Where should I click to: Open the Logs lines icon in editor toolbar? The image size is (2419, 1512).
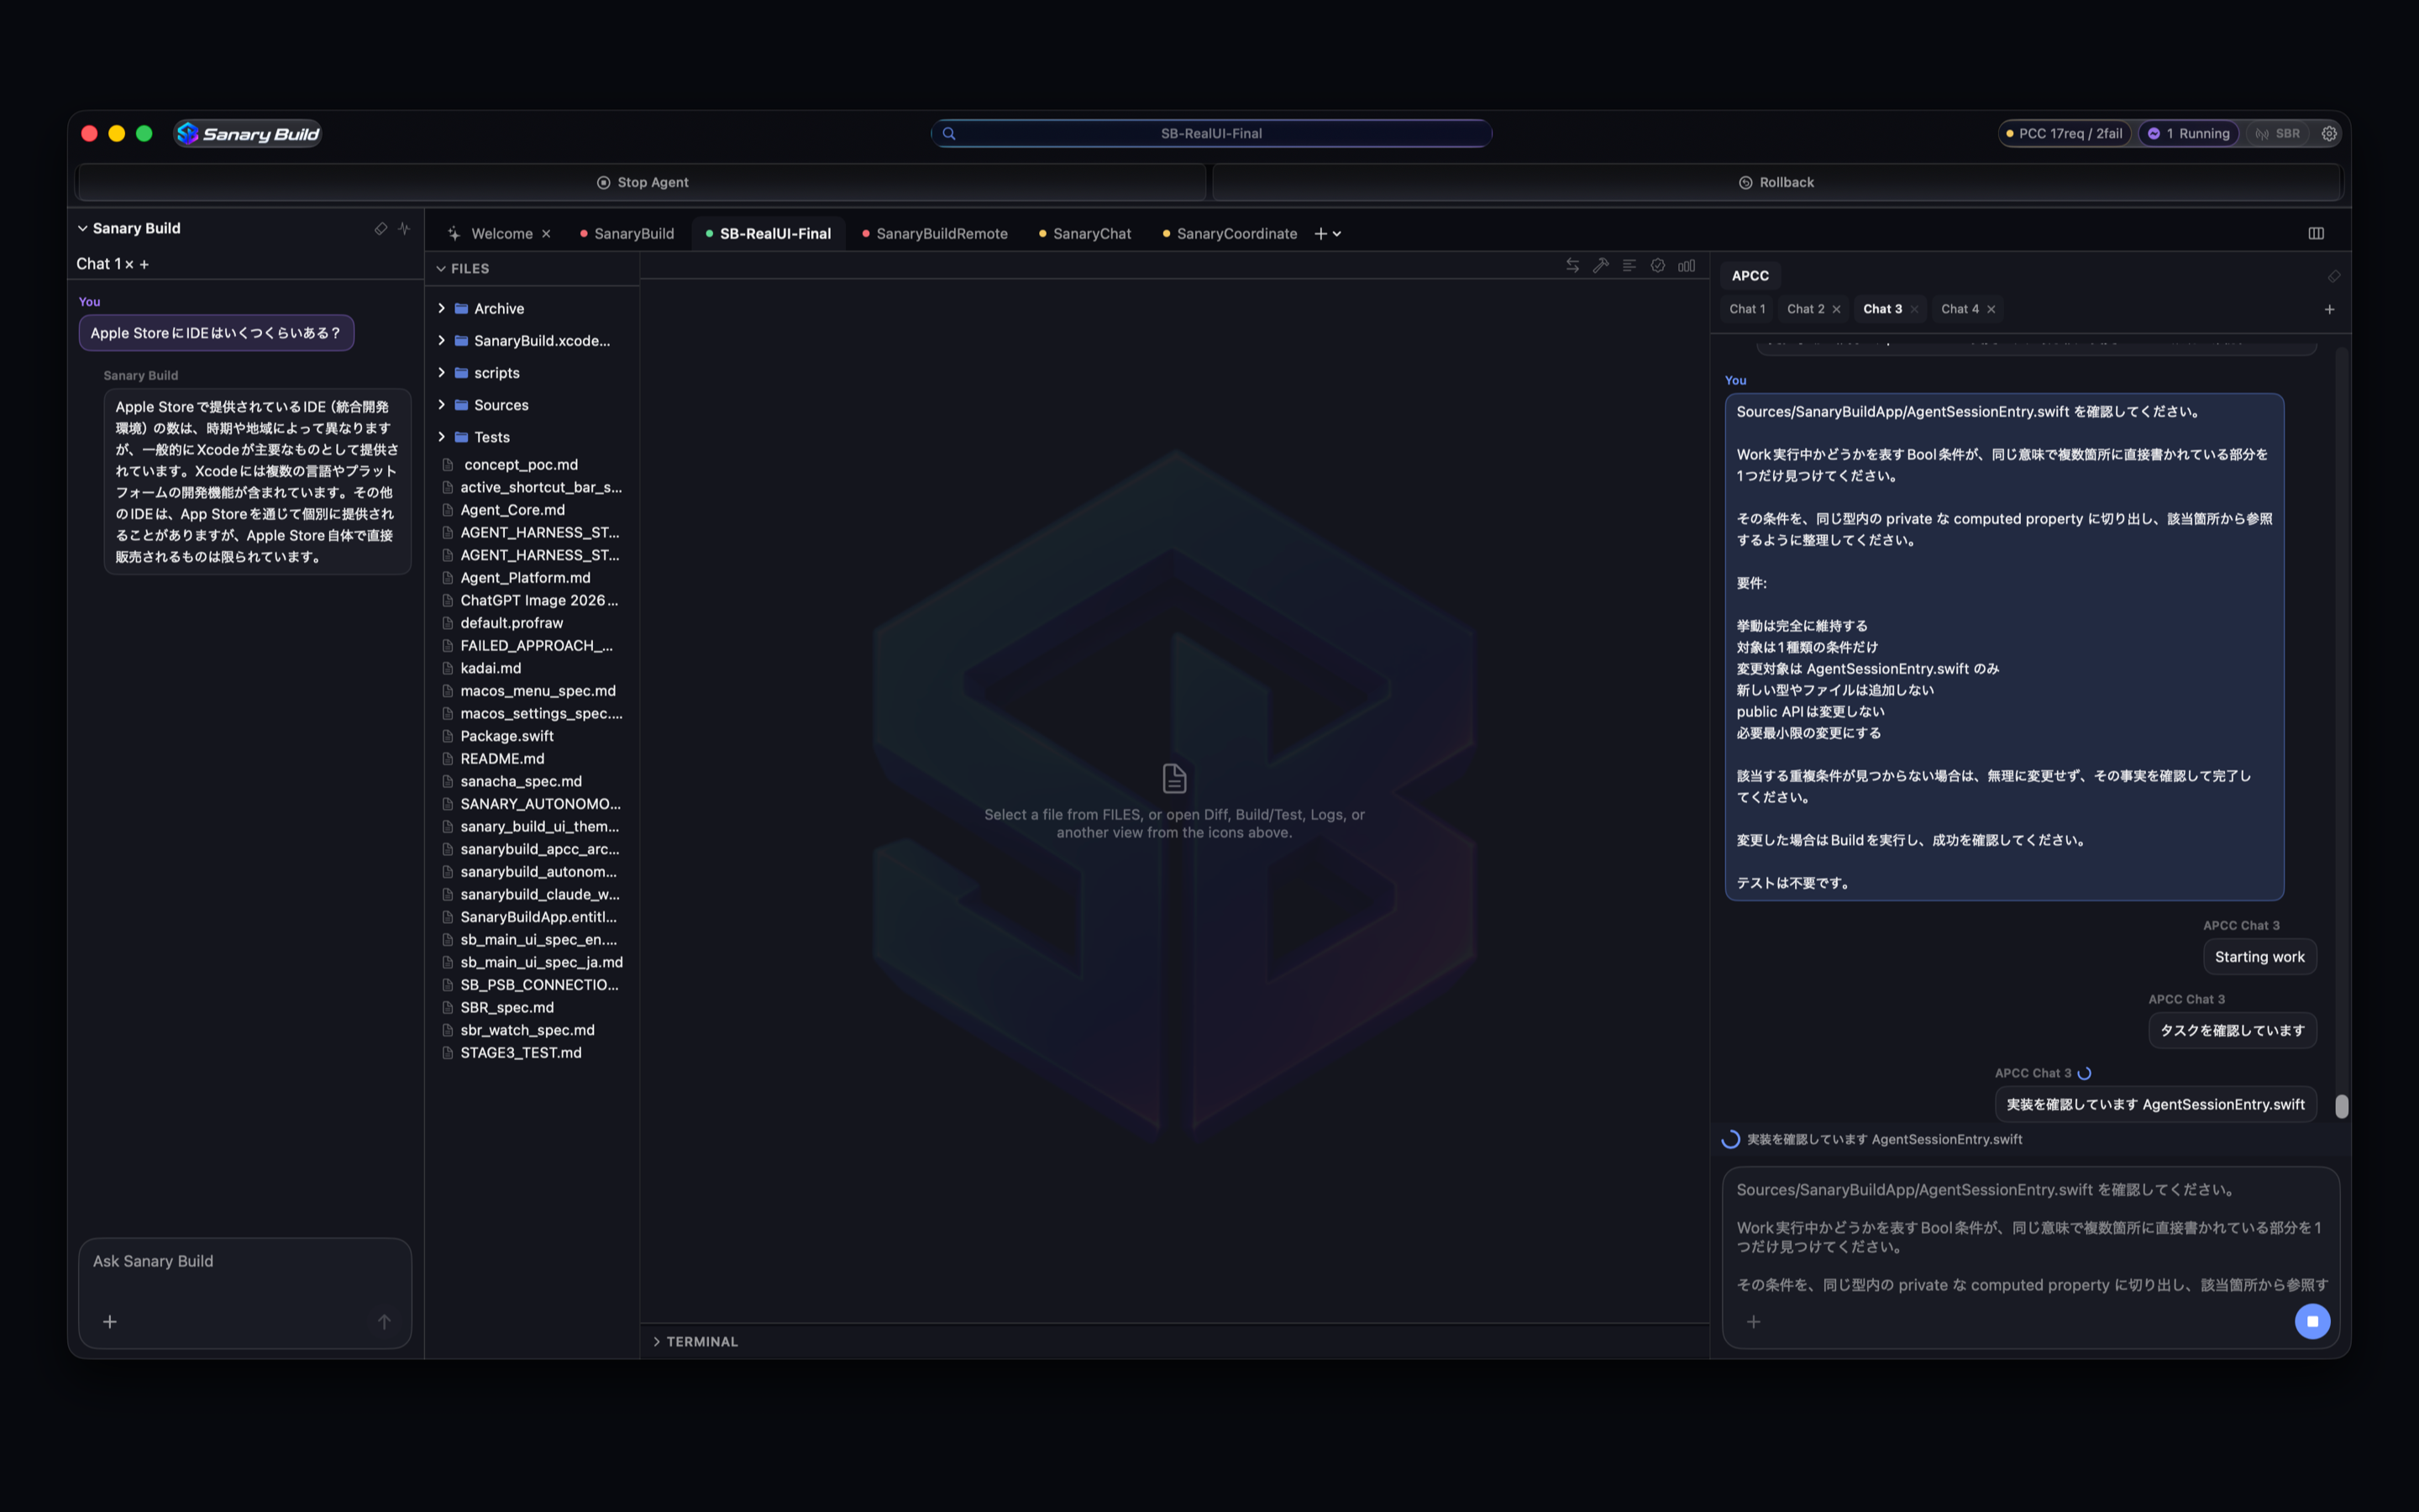point(1629,265)
